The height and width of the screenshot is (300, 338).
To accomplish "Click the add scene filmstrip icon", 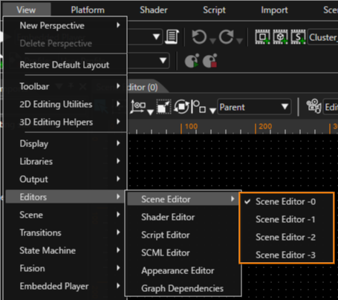I will 263,37.
